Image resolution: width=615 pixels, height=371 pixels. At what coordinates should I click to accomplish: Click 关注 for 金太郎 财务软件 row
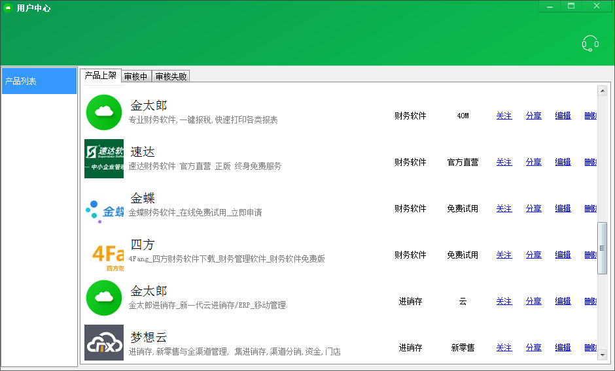click(x=504, y=116)
